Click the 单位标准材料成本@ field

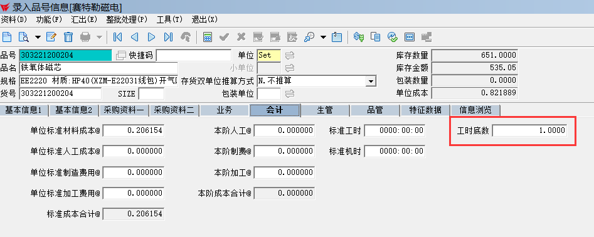pos(134,130)
